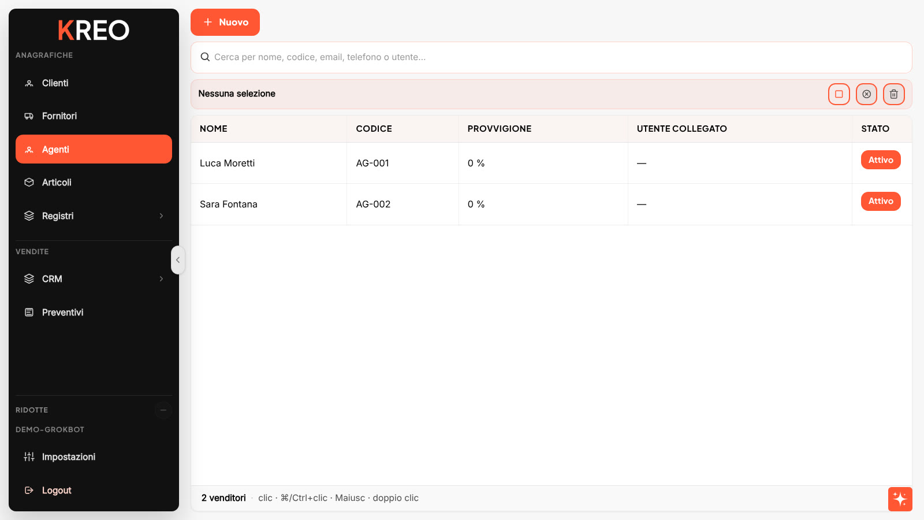
Task: Click the Articoli box icon
Action: (x=29, y=183)
